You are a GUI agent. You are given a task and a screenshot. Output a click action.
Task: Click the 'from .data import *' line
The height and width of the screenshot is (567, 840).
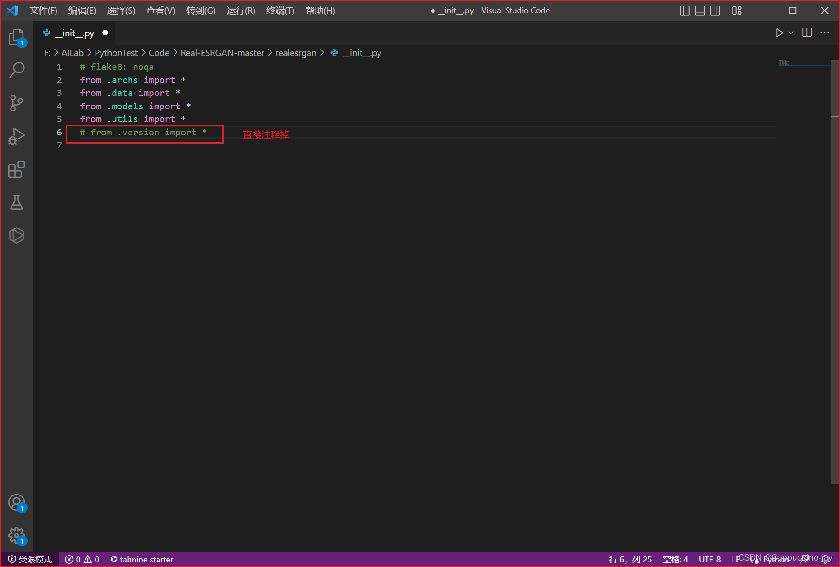tap(130, 93)
